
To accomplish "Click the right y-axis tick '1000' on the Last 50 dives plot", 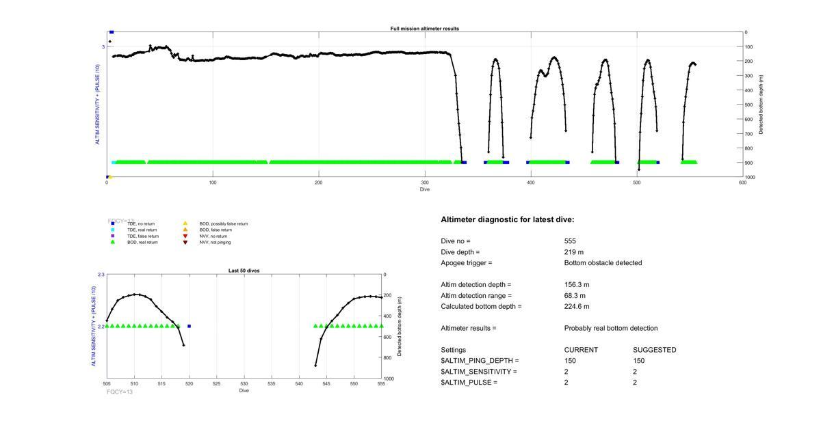I will click(389, 379).
